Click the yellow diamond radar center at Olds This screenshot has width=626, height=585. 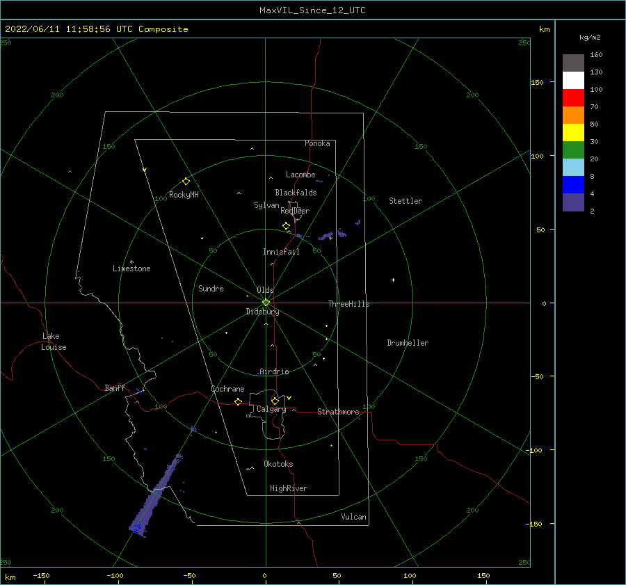(266, 303)
